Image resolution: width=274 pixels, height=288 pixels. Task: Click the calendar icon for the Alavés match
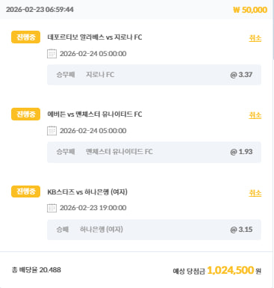tap(52, 54)
